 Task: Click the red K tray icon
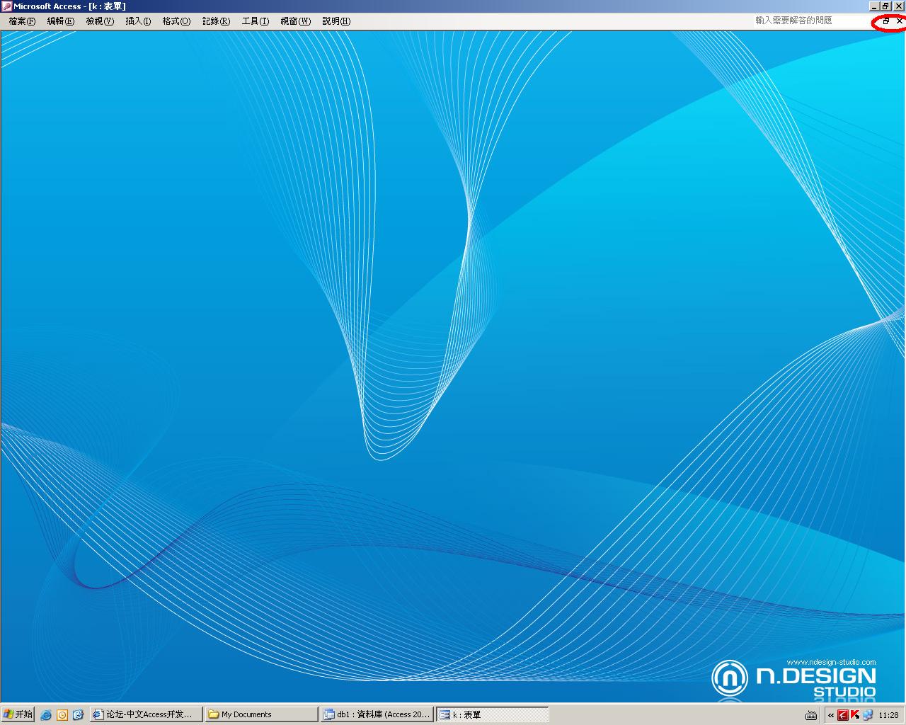click(x=855, y=715)
